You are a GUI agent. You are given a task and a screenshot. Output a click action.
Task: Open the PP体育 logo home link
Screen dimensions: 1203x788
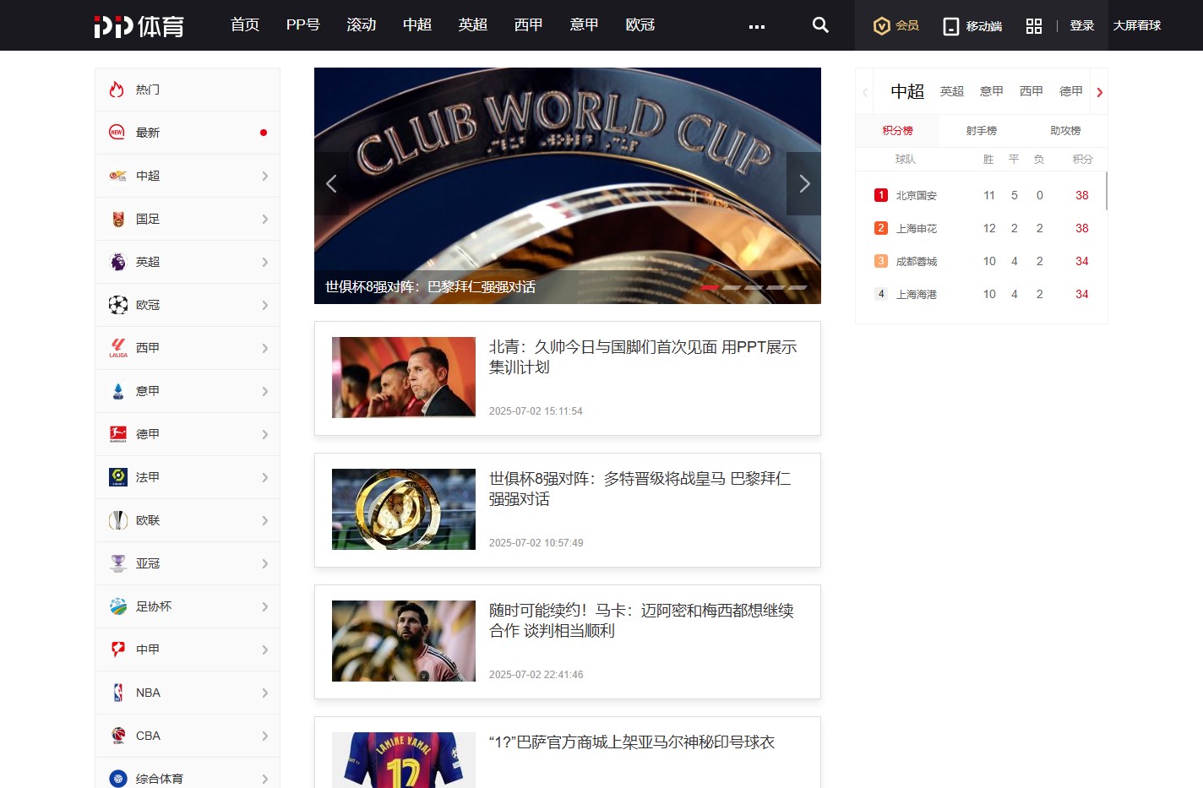(x=139, y=25)
